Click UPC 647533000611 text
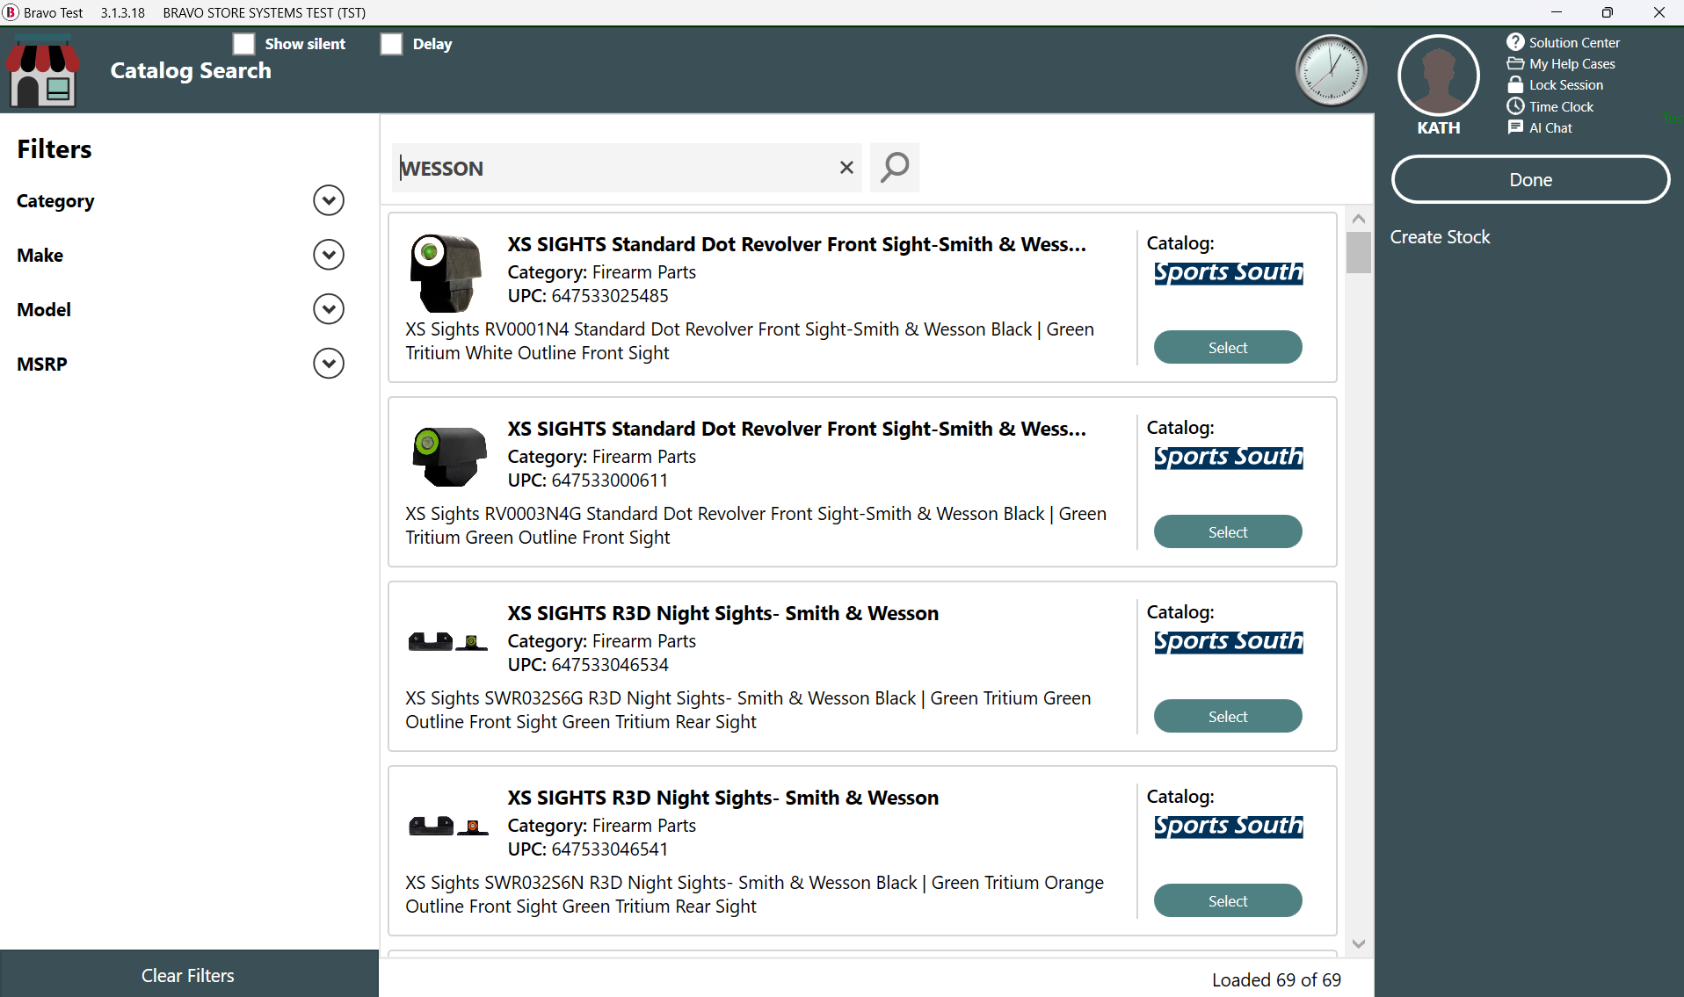Image resolution: width=1684 pixels, height=997 pixels. point(588,480)
